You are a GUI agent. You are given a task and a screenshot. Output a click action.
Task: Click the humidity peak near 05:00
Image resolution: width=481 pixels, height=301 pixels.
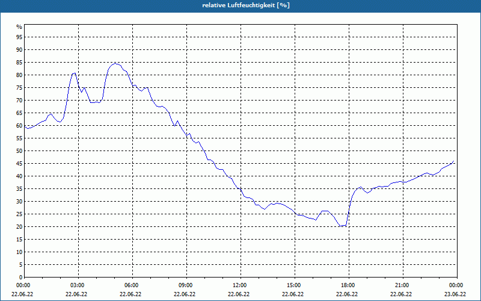[115, 64]
